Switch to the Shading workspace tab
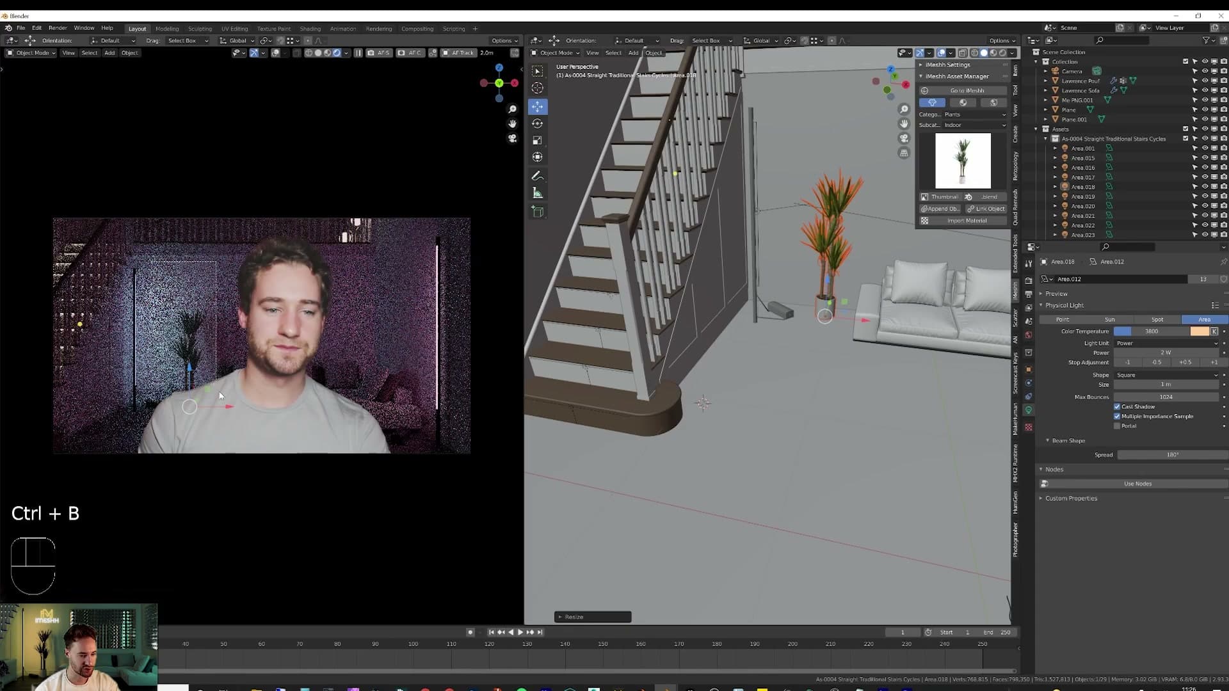 click(x=310, y=29)
